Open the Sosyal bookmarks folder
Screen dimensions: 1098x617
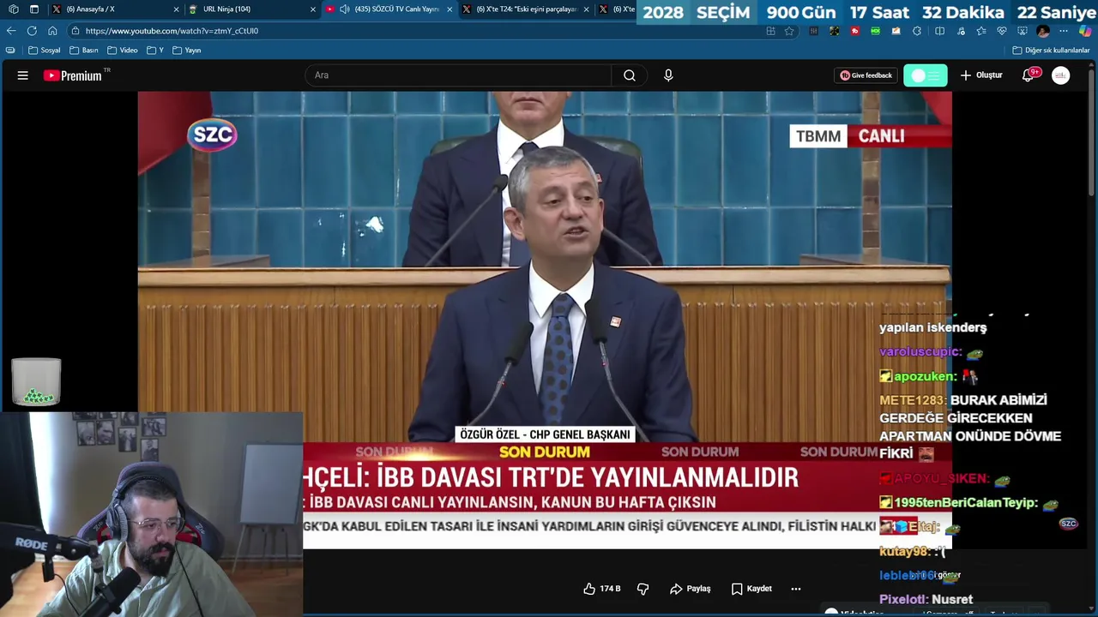[x=45, y=51]
